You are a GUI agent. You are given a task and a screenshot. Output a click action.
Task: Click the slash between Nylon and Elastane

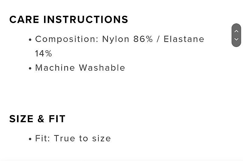click(x=158, y=39)
